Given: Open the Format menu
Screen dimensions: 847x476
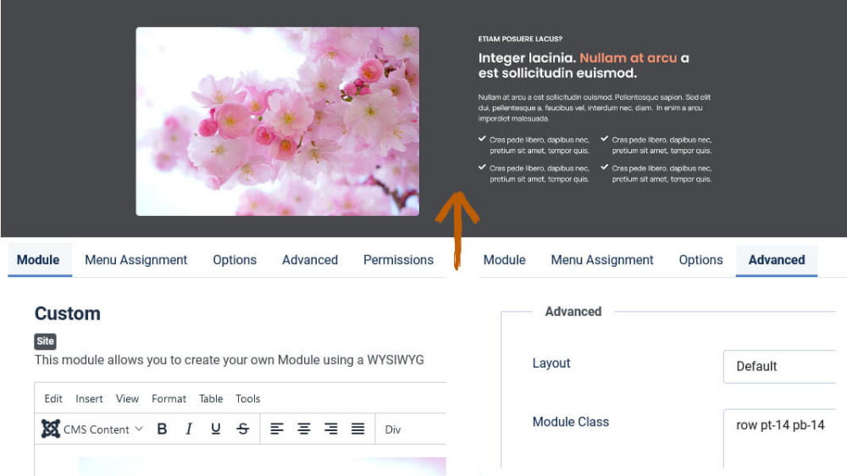Looking at the screenshot, I should [x=169, y=399].
